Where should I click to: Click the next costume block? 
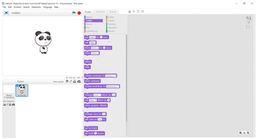[x=93, y=81]
